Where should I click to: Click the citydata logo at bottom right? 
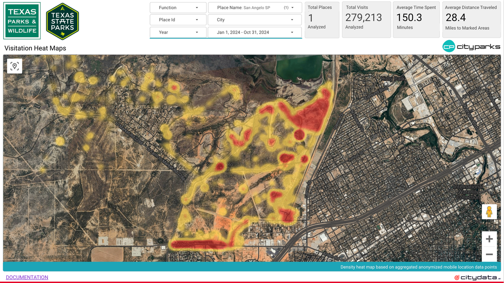[x=477, y=277]
